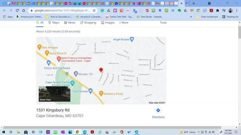The image size is (241, 135).
Task: Open the Extensions puzzle-piece menu
Action: [217, 10]
